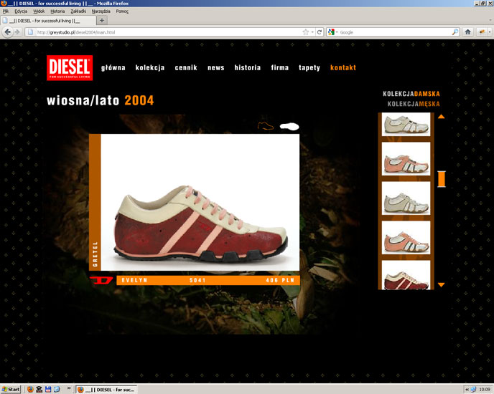Open the tab list arrow at right

point(490,21)
